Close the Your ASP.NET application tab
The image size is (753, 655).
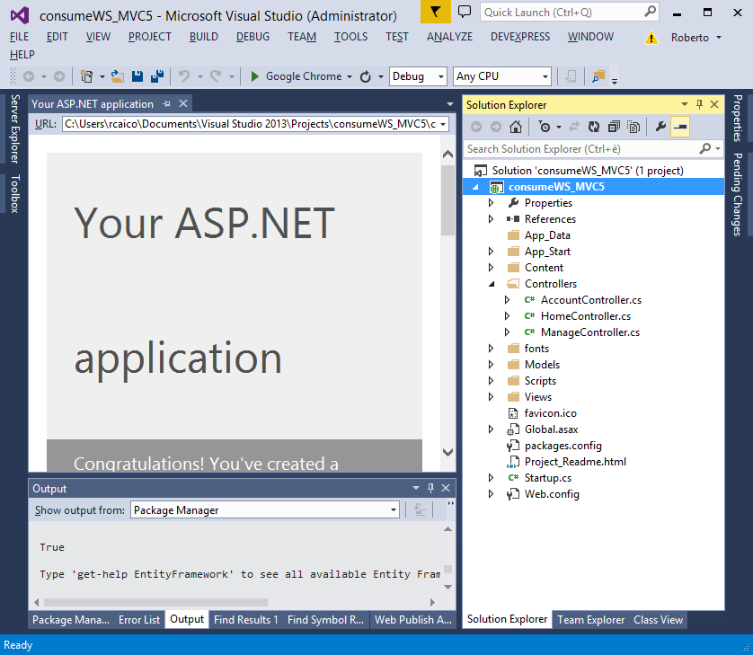(183, 103)
